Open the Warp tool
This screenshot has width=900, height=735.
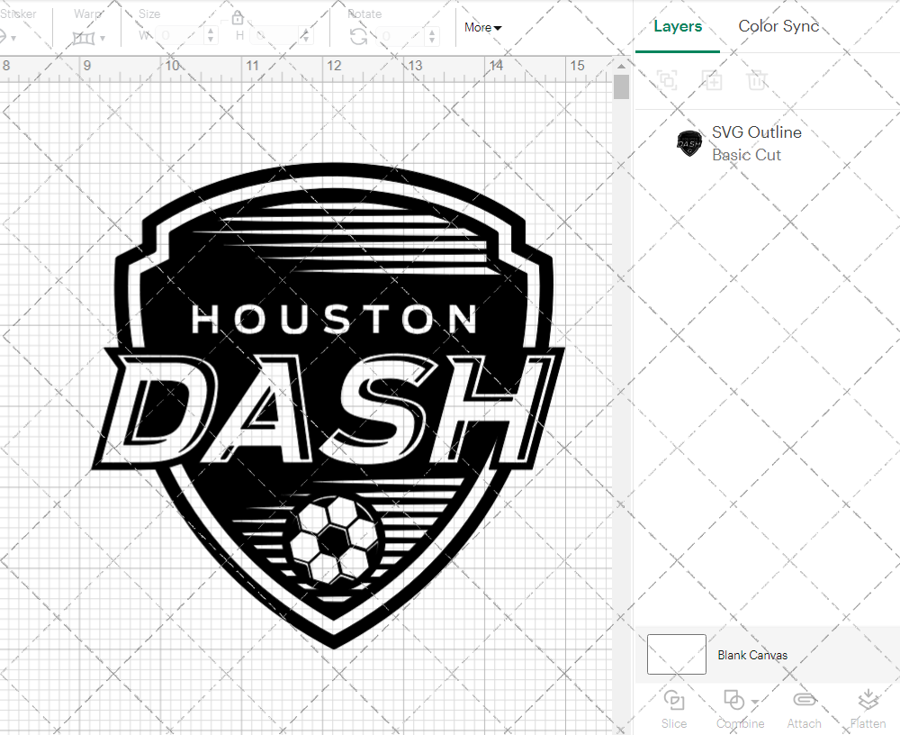tap(85, 36)
